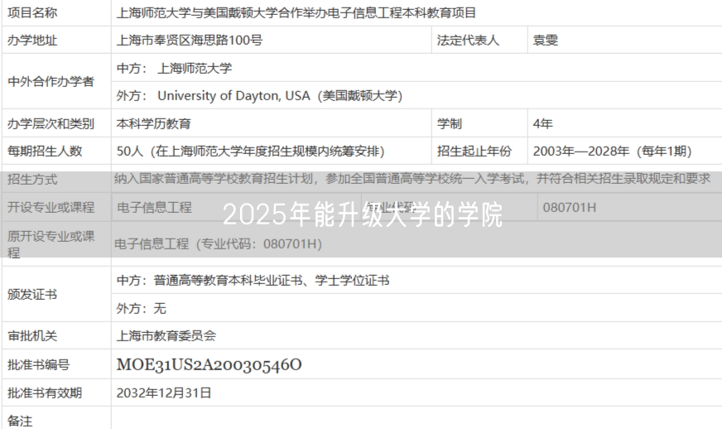
Task: Click the 本科学历教育 value cell
Action: click(154, 124)
